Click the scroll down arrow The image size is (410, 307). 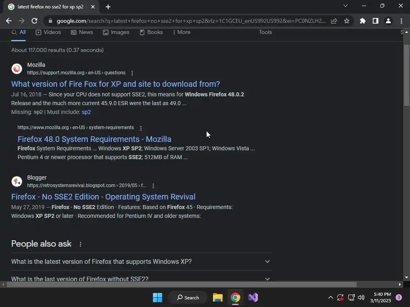click(x=406, y=277)
